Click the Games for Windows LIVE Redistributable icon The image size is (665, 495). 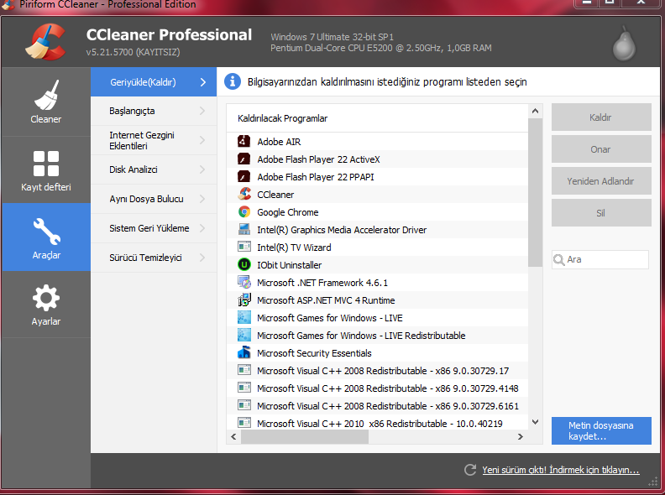pyautogui.click(x=243, y=335)
